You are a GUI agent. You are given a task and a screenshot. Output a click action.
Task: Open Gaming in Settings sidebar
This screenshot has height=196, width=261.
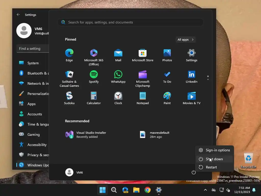click(x=33, y=134)
